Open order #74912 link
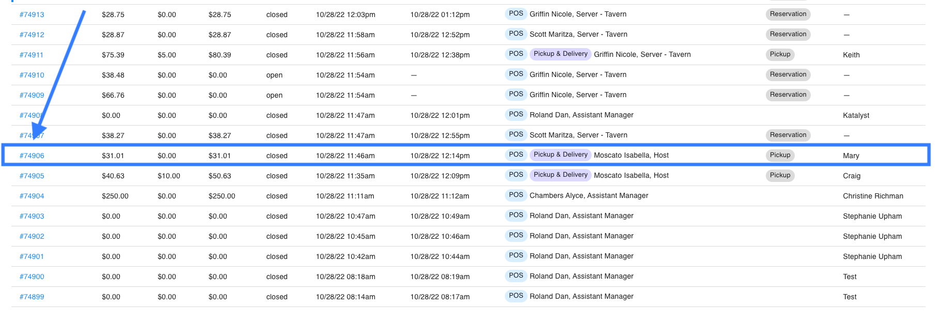 (x=32, y=35)
